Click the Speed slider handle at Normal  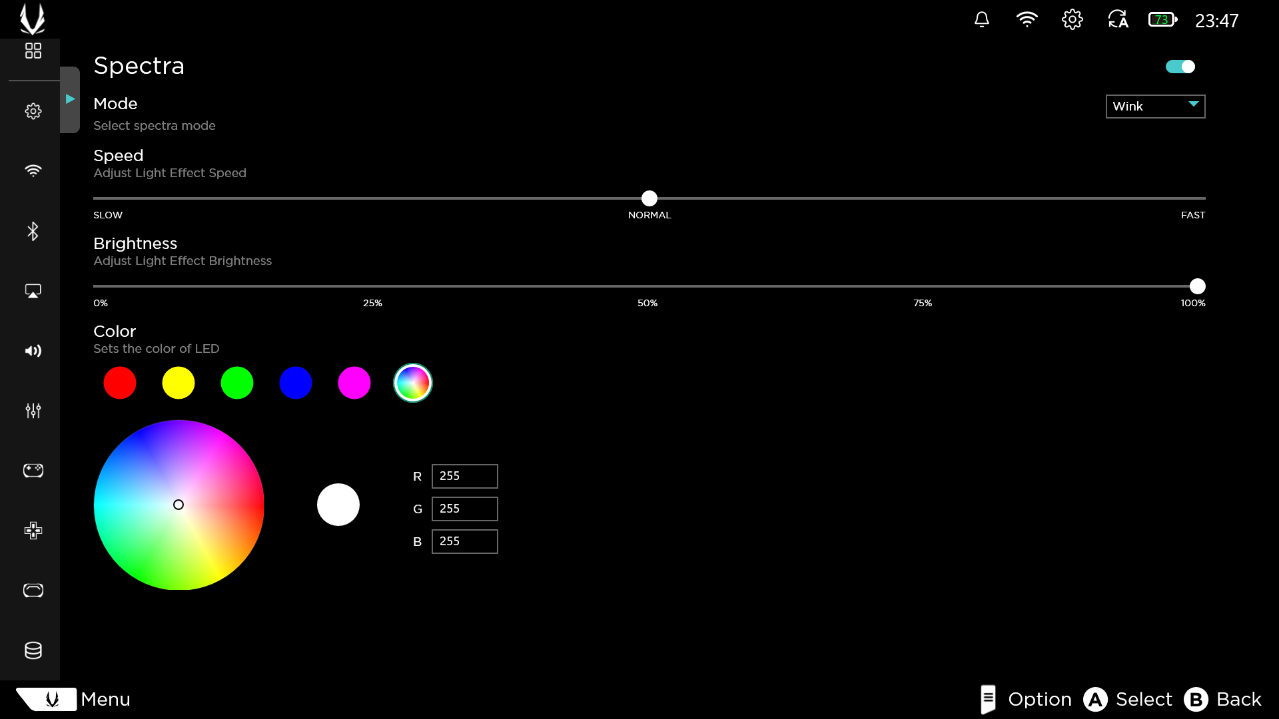click(x=649, y=198)
